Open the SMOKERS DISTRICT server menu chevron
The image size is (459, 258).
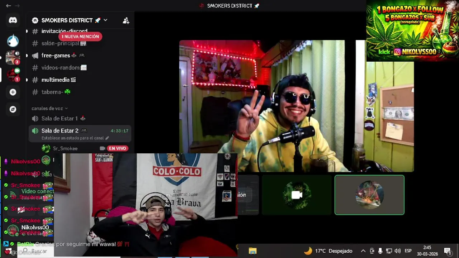105,20
